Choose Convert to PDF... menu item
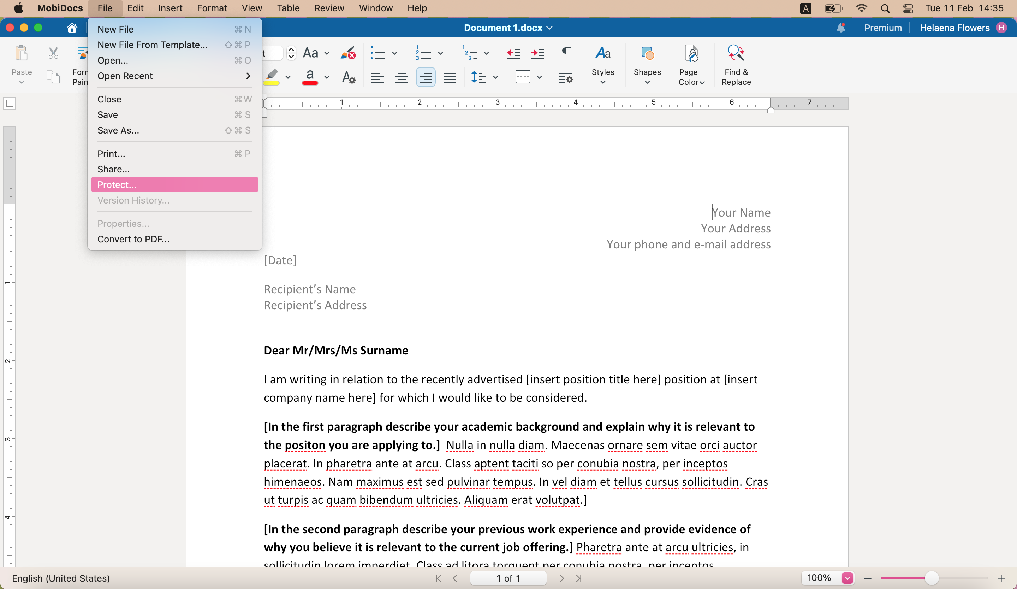The width and height of the screenshot is (1017, 589). pos(174,239)
